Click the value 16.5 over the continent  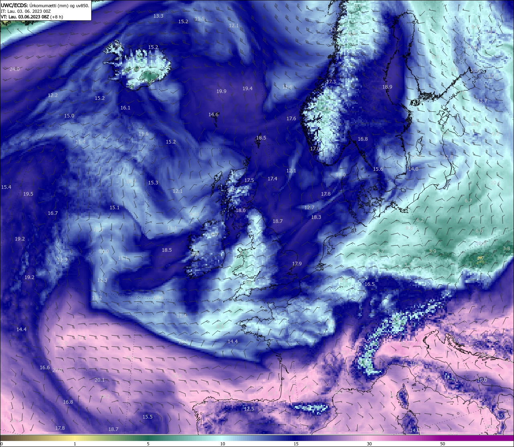coord(369,284)
